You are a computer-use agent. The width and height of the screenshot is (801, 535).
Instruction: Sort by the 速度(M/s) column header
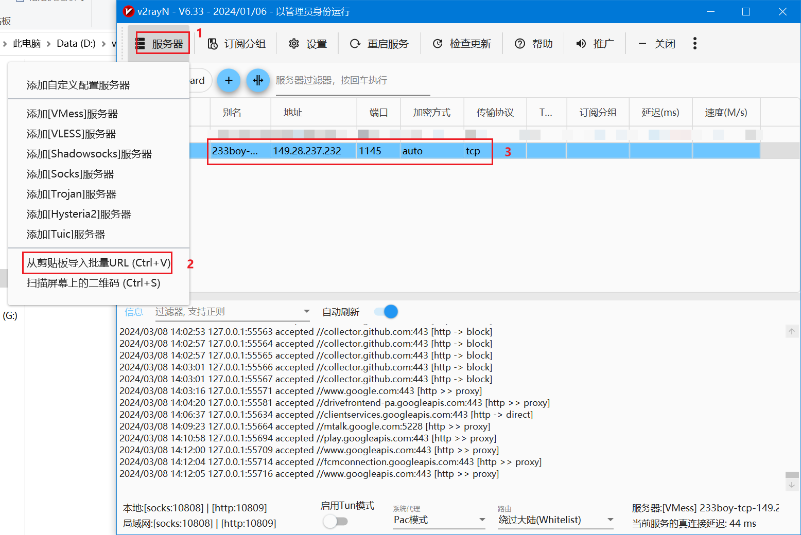click(726, 112)
